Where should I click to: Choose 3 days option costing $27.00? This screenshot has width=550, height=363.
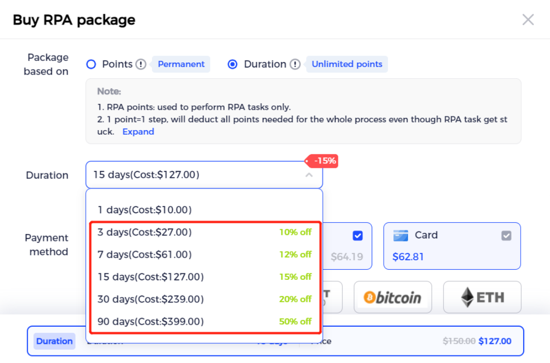(x=204, y=232)
